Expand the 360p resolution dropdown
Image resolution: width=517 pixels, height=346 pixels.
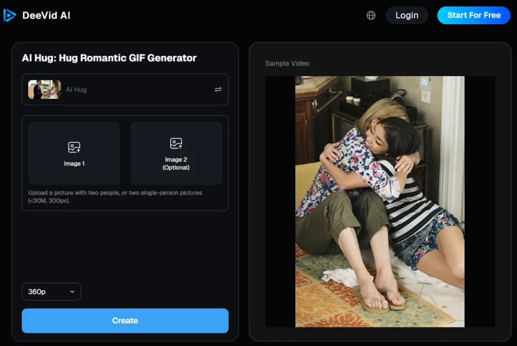pyautogui.click(x=51, y=292)
